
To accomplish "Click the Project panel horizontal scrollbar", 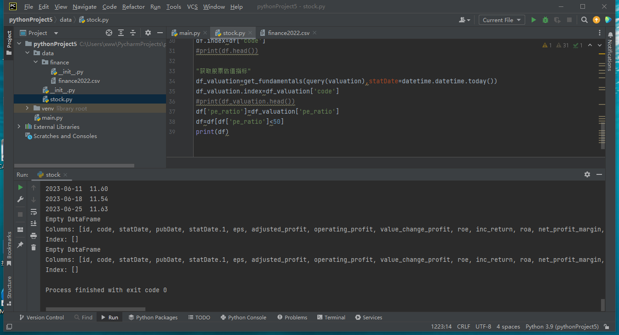I will click(x=74, y=166).
